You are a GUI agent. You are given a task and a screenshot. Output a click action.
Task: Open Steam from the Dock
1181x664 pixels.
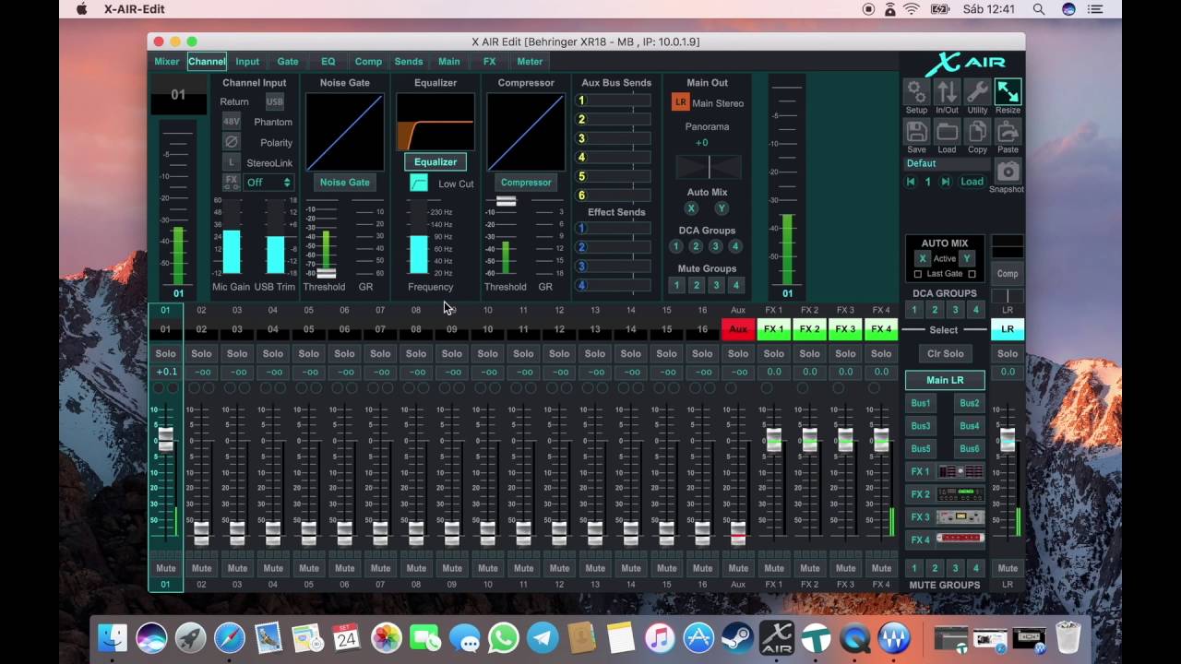click(x=737, y=637)
